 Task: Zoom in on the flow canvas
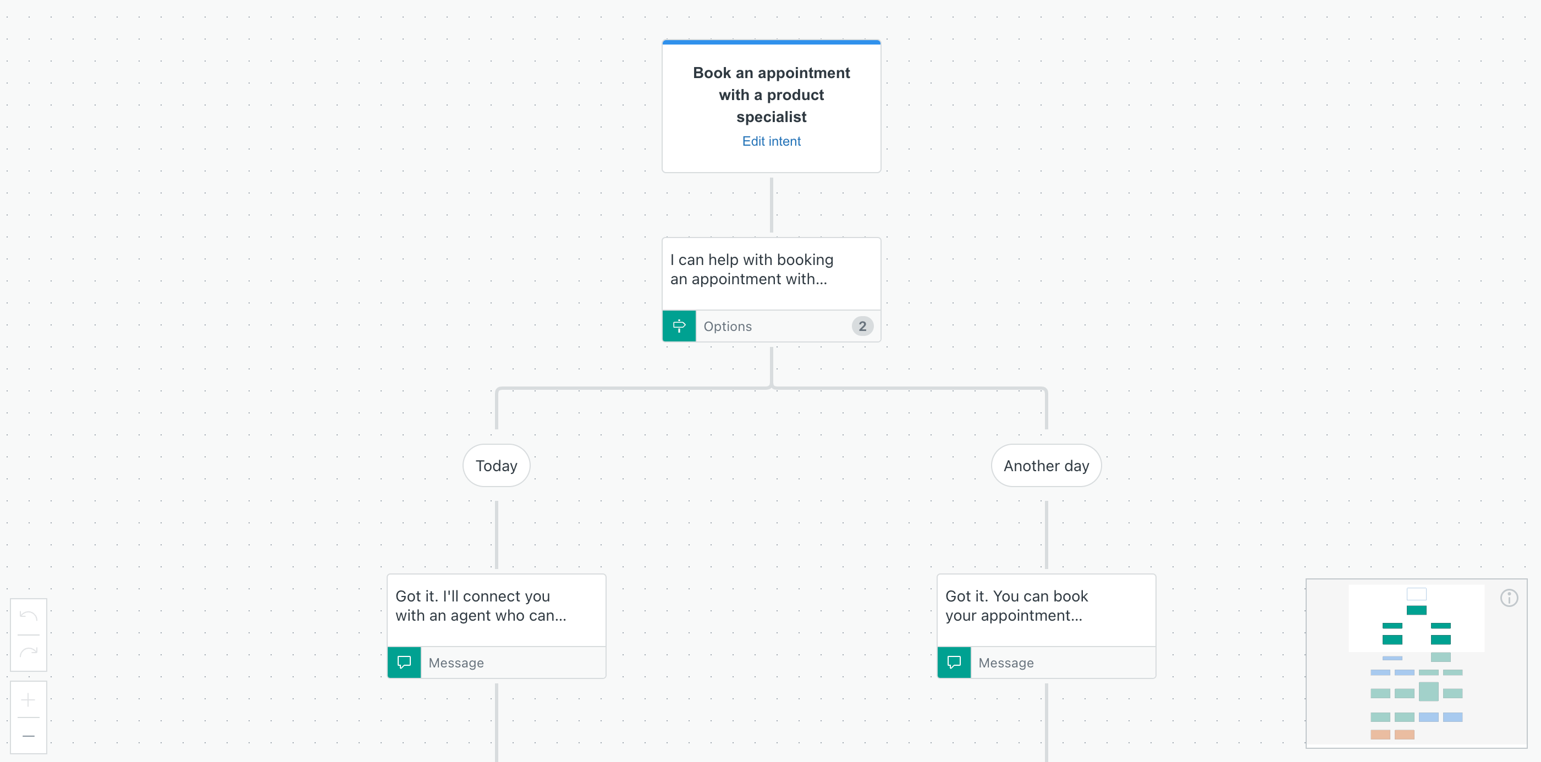coord(28,700)
